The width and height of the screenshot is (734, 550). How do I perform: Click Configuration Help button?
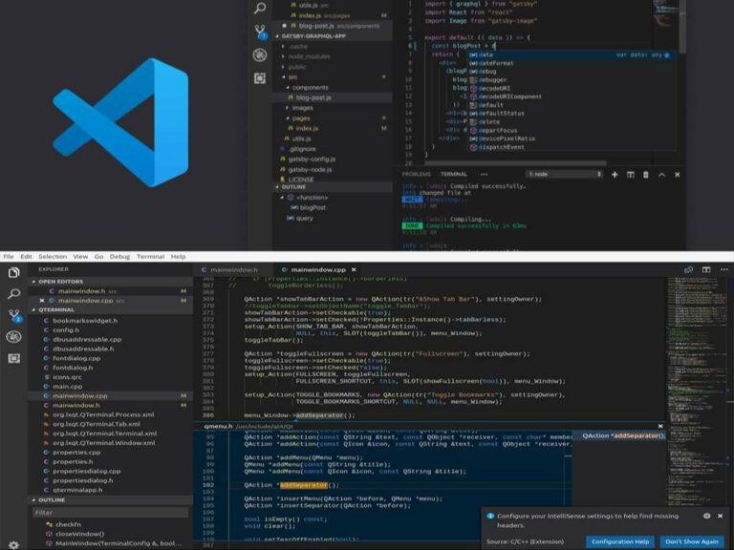coord(619,541)
